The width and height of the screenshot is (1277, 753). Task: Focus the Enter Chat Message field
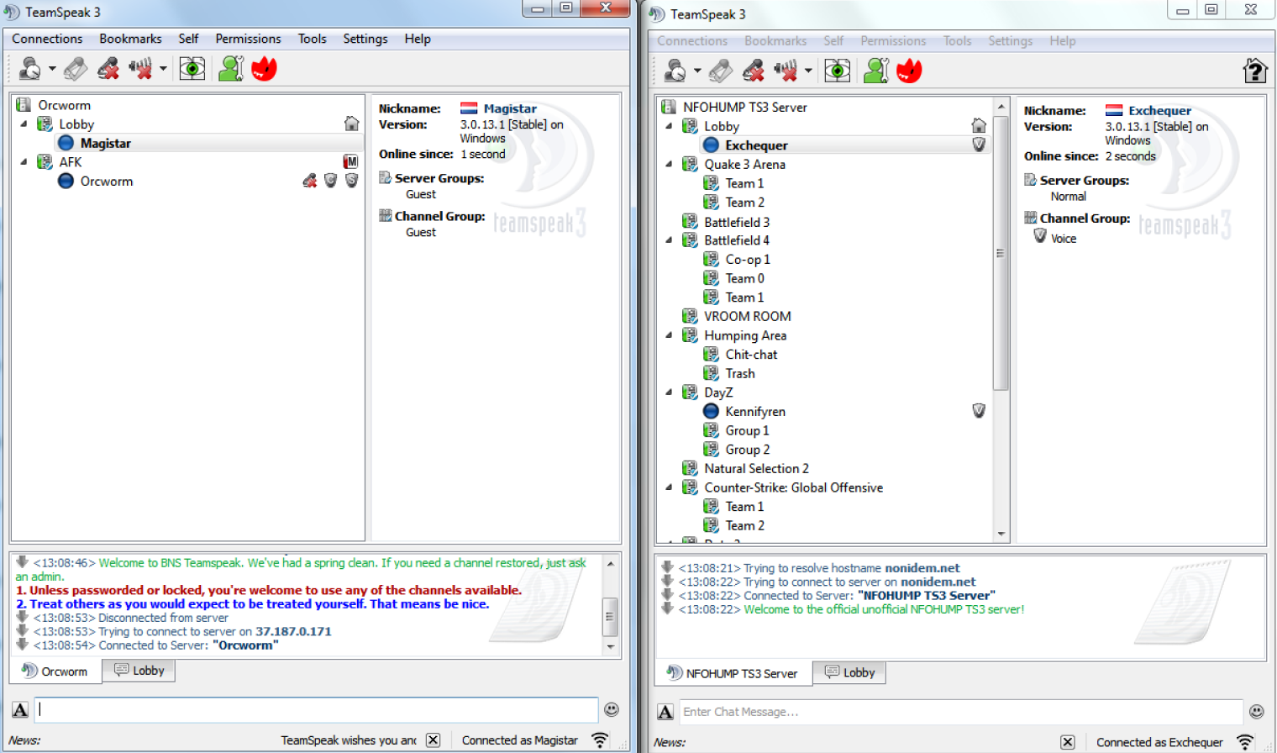[960, 712]
